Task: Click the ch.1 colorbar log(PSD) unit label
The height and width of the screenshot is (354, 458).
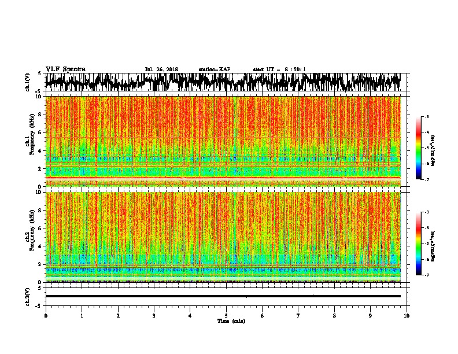Action: tap(433, 150)
